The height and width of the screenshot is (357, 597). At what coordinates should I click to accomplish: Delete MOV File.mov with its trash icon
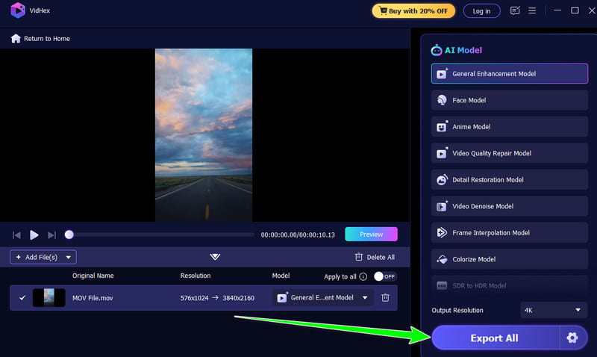coord(385,297)
